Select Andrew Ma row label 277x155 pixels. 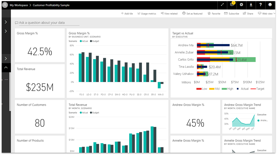coord(186,45)
